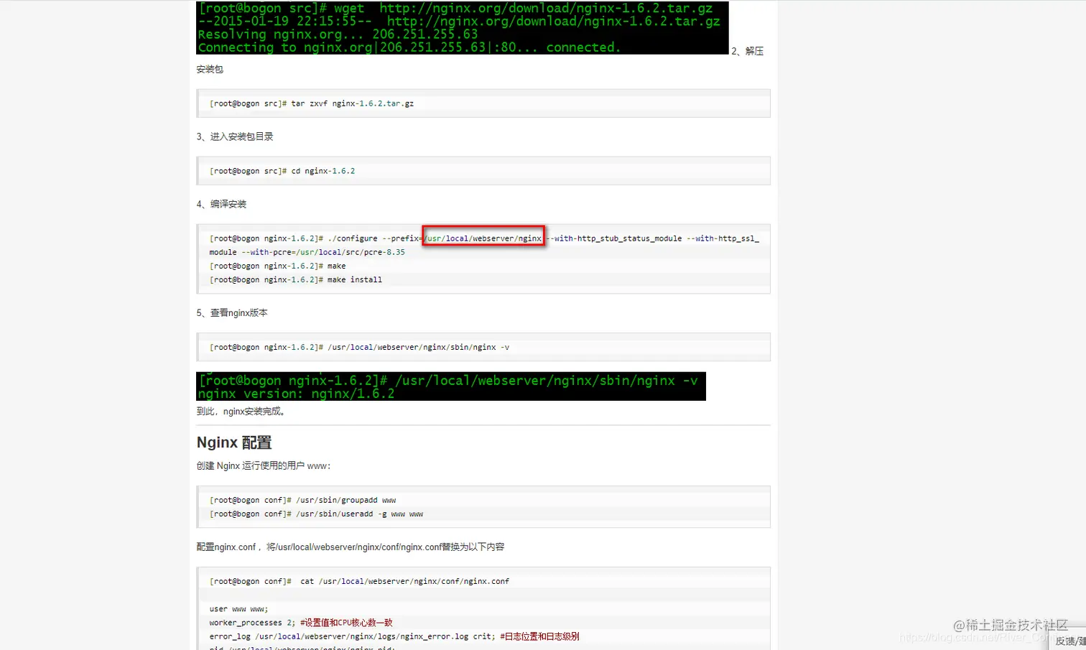Click the '/usr/local/webserver/nginx/sbin/nginx -v' code line
The image size is (1086, 650).
click(x=360, y=347)
